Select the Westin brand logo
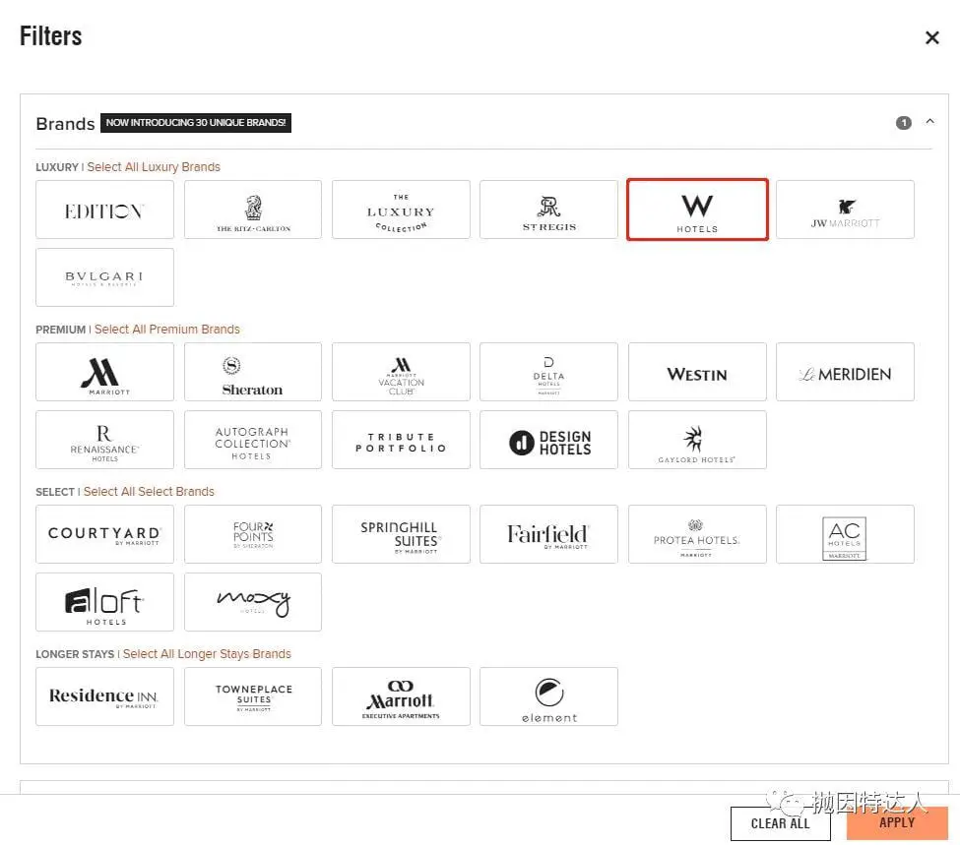The width and height of the screenshot is (960, 845). (697, 372)
